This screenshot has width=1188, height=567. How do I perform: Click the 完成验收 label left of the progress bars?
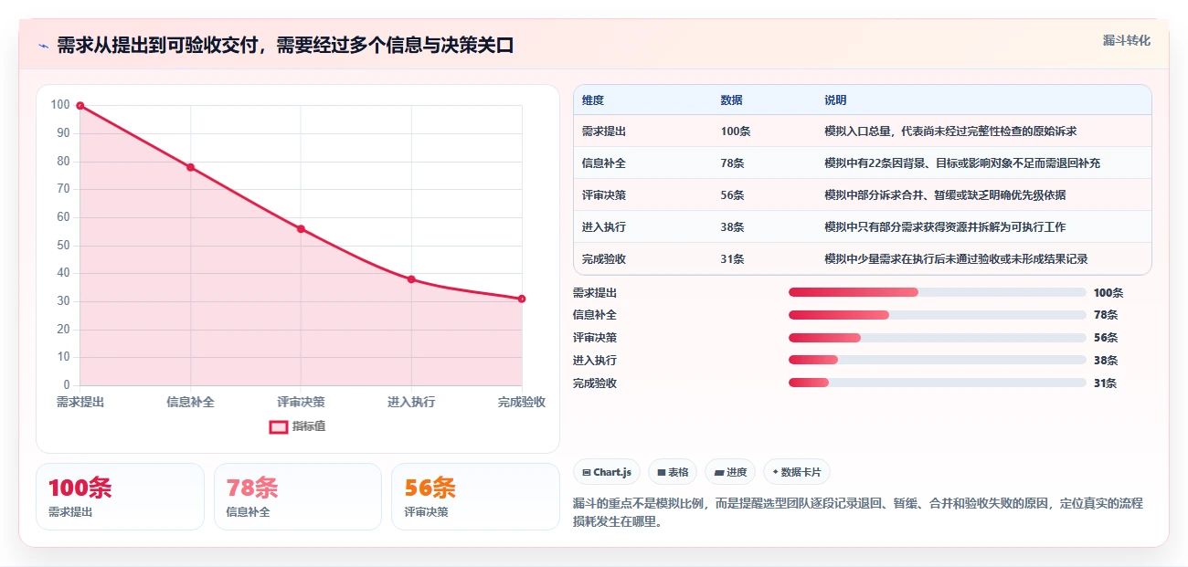595,383
